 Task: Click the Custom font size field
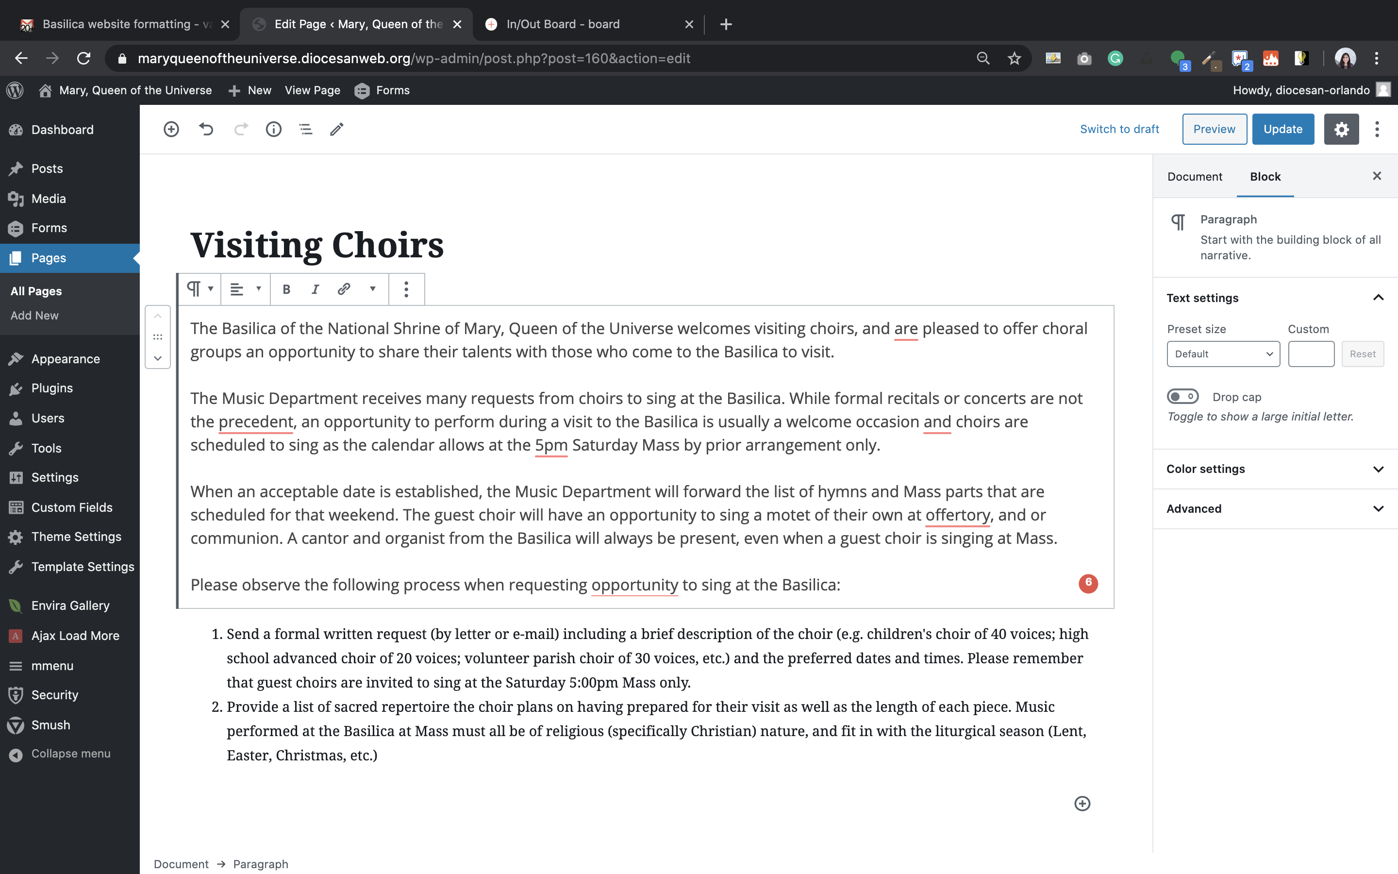(1311, 354)
